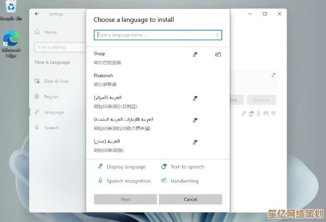Screen dimensions: 326x222
Task: Switch to the Speech settings page
Action: point(51,127)
